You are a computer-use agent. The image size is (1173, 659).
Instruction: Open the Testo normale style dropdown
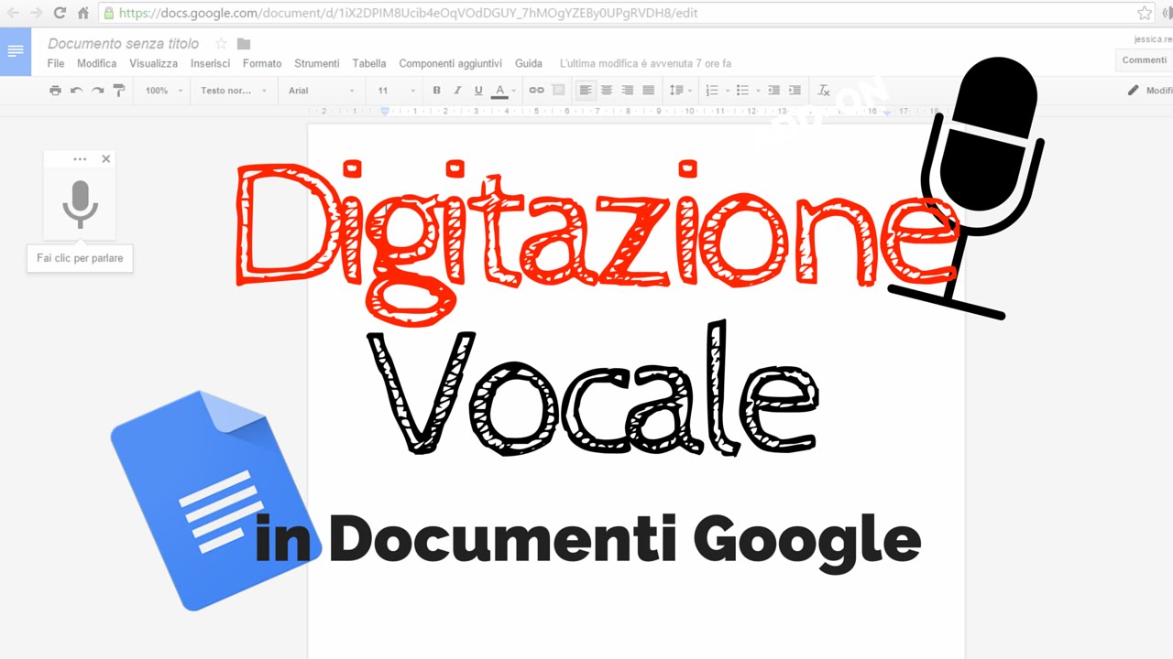coord(234,91)
